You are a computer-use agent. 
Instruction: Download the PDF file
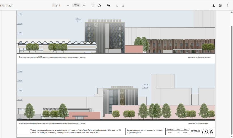tap(213, 5)
